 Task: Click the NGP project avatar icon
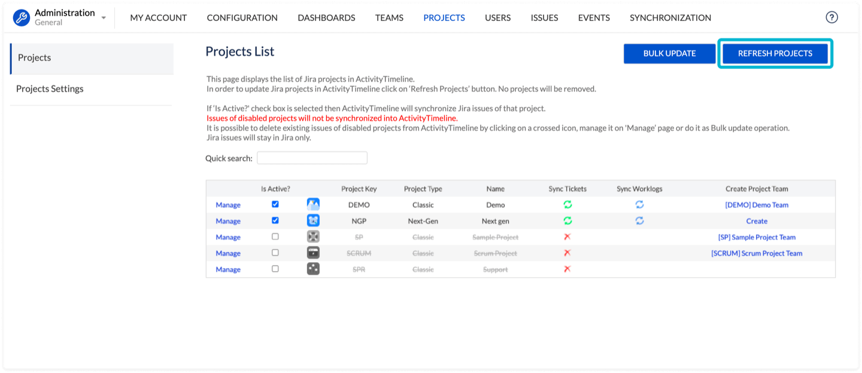[313, 221]
